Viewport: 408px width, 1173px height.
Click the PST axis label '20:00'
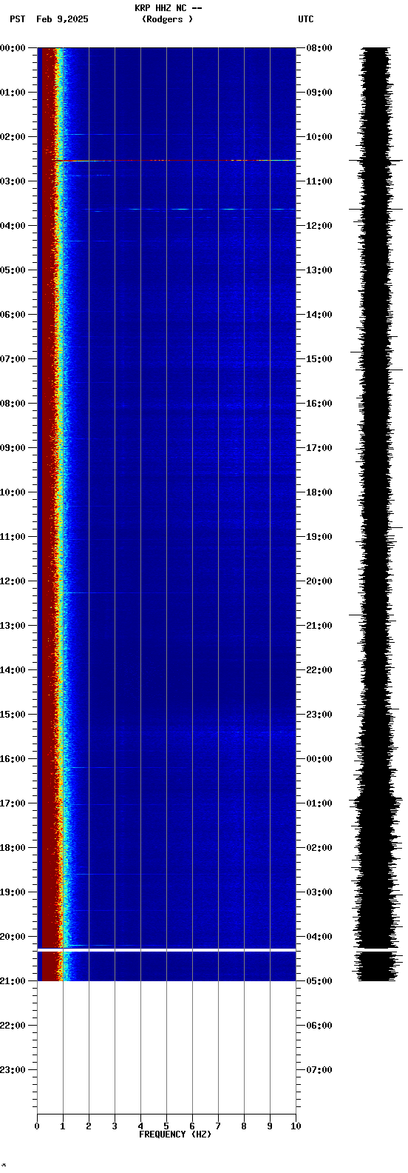[x=13, y=937]
